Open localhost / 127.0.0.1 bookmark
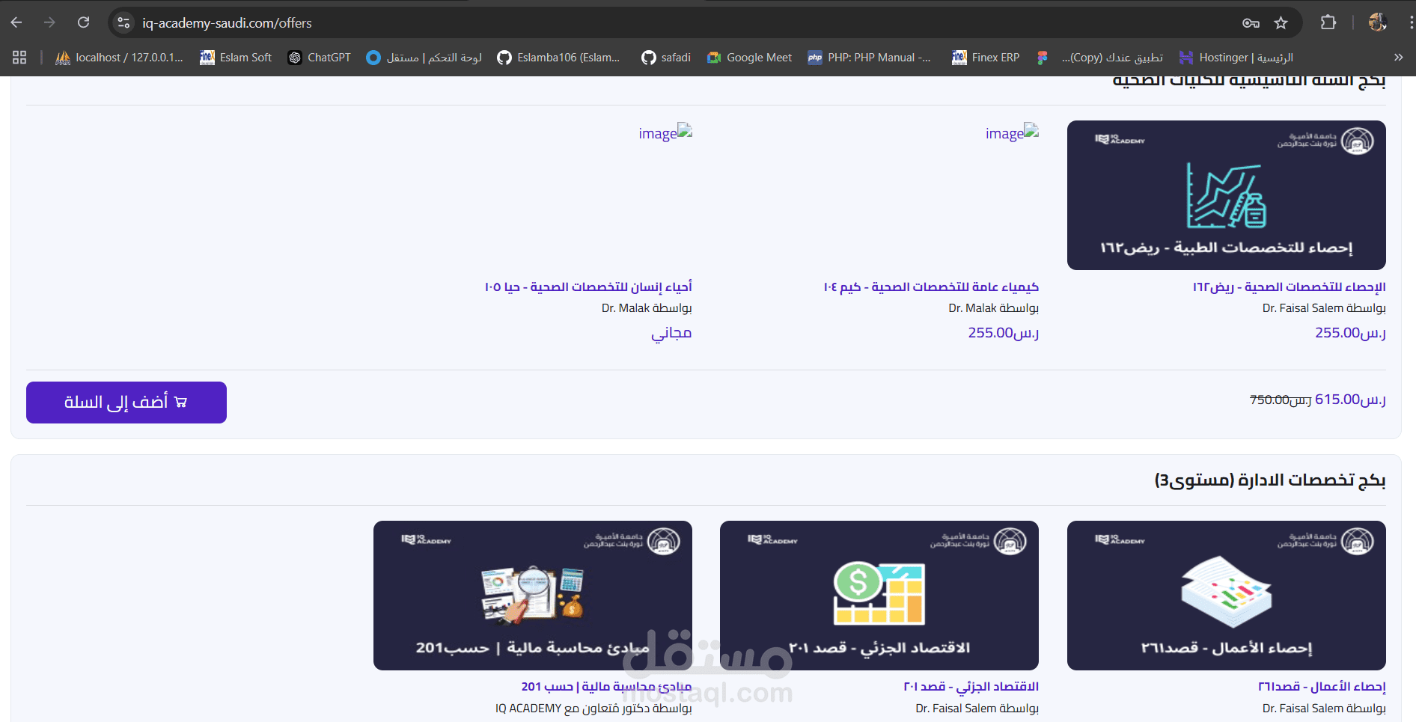1416x722 pixels. 120,58
